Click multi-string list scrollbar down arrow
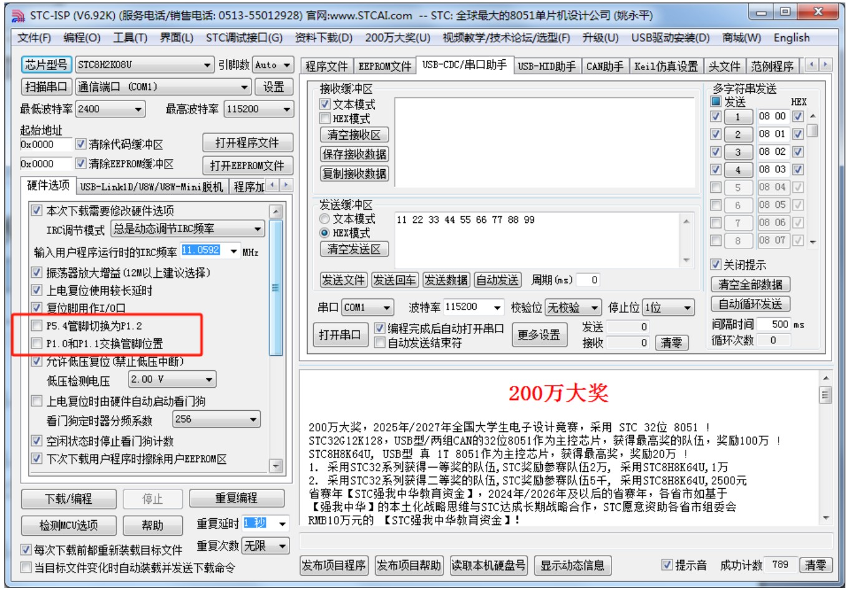Screen dimensions: 846x590 click(x=812, y=242)
